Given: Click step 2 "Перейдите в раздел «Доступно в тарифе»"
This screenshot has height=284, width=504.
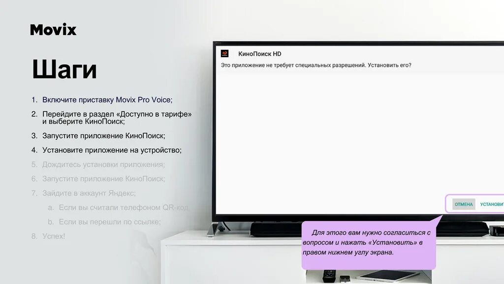Looking at the screenshot, I should (117, 117).
